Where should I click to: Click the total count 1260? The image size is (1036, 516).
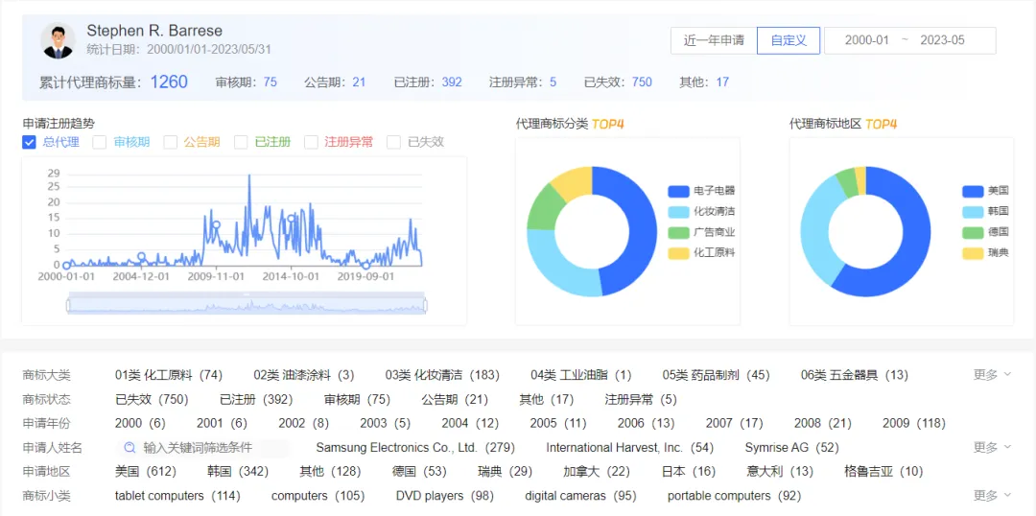click(x=169, y=82)
